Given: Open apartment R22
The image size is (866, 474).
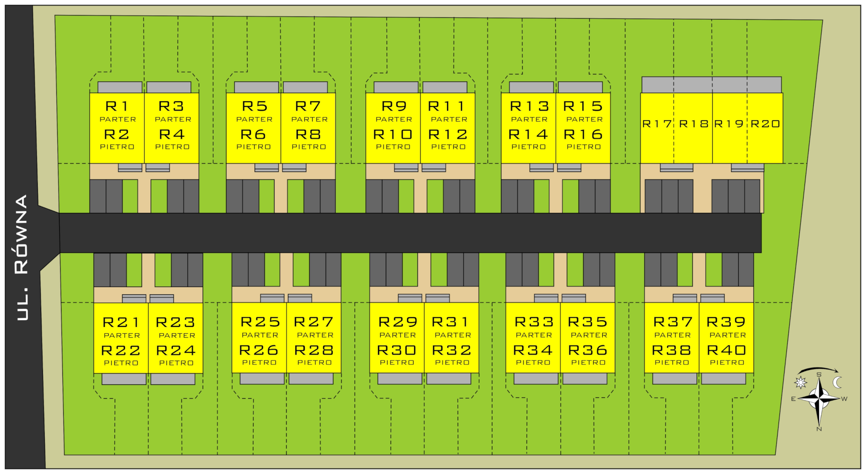Looking at the screenshot, I should tap(121, 350).
